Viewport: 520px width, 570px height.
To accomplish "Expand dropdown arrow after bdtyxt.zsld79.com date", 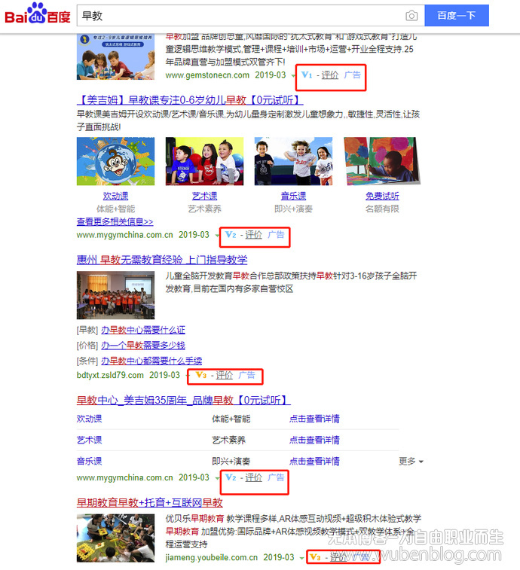I will pyautogui.click(x=188, y=376).
